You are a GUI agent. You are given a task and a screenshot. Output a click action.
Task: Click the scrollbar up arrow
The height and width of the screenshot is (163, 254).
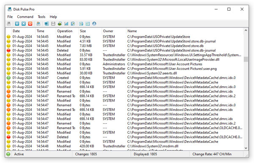pyautogui.click(x=246, y=30)
